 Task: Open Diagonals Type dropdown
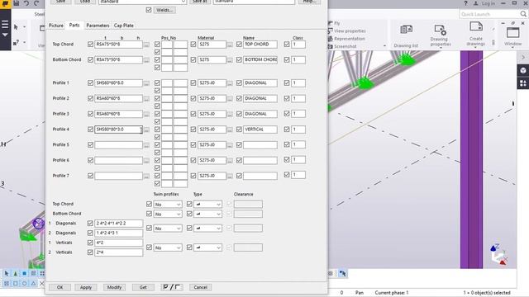point(207,229)
